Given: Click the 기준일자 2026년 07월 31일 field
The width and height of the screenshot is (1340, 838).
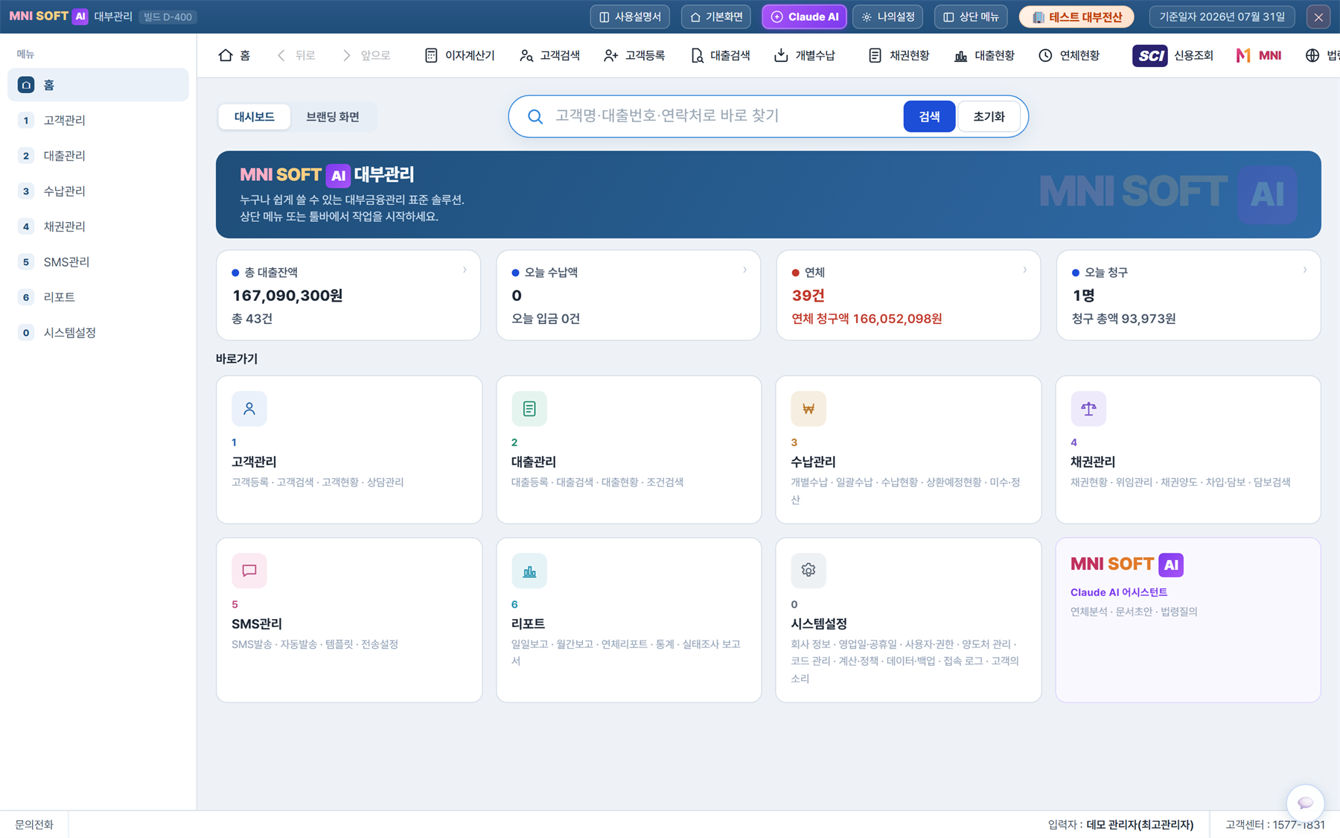Looking at the screenshot, I should tap(1222, 16).
